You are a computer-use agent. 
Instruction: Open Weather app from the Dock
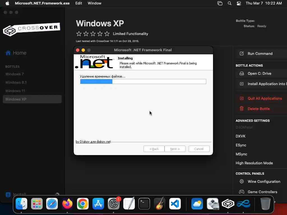click(x=197, y=204)
